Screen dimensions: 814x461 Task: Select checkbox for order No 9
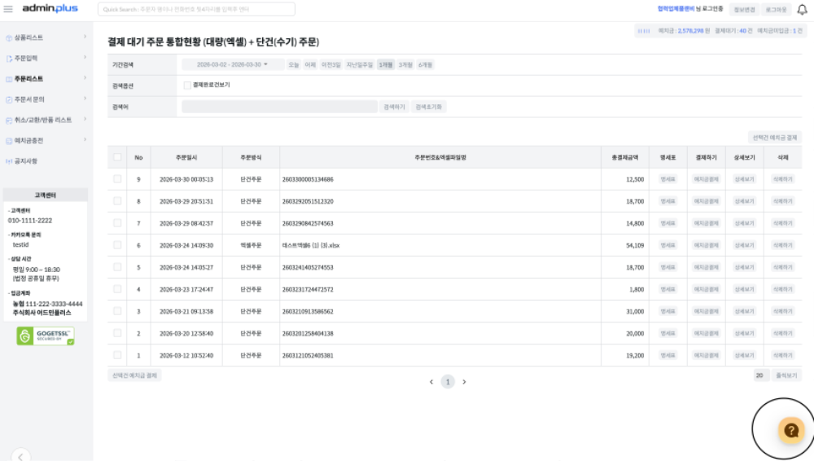[117, 179]
